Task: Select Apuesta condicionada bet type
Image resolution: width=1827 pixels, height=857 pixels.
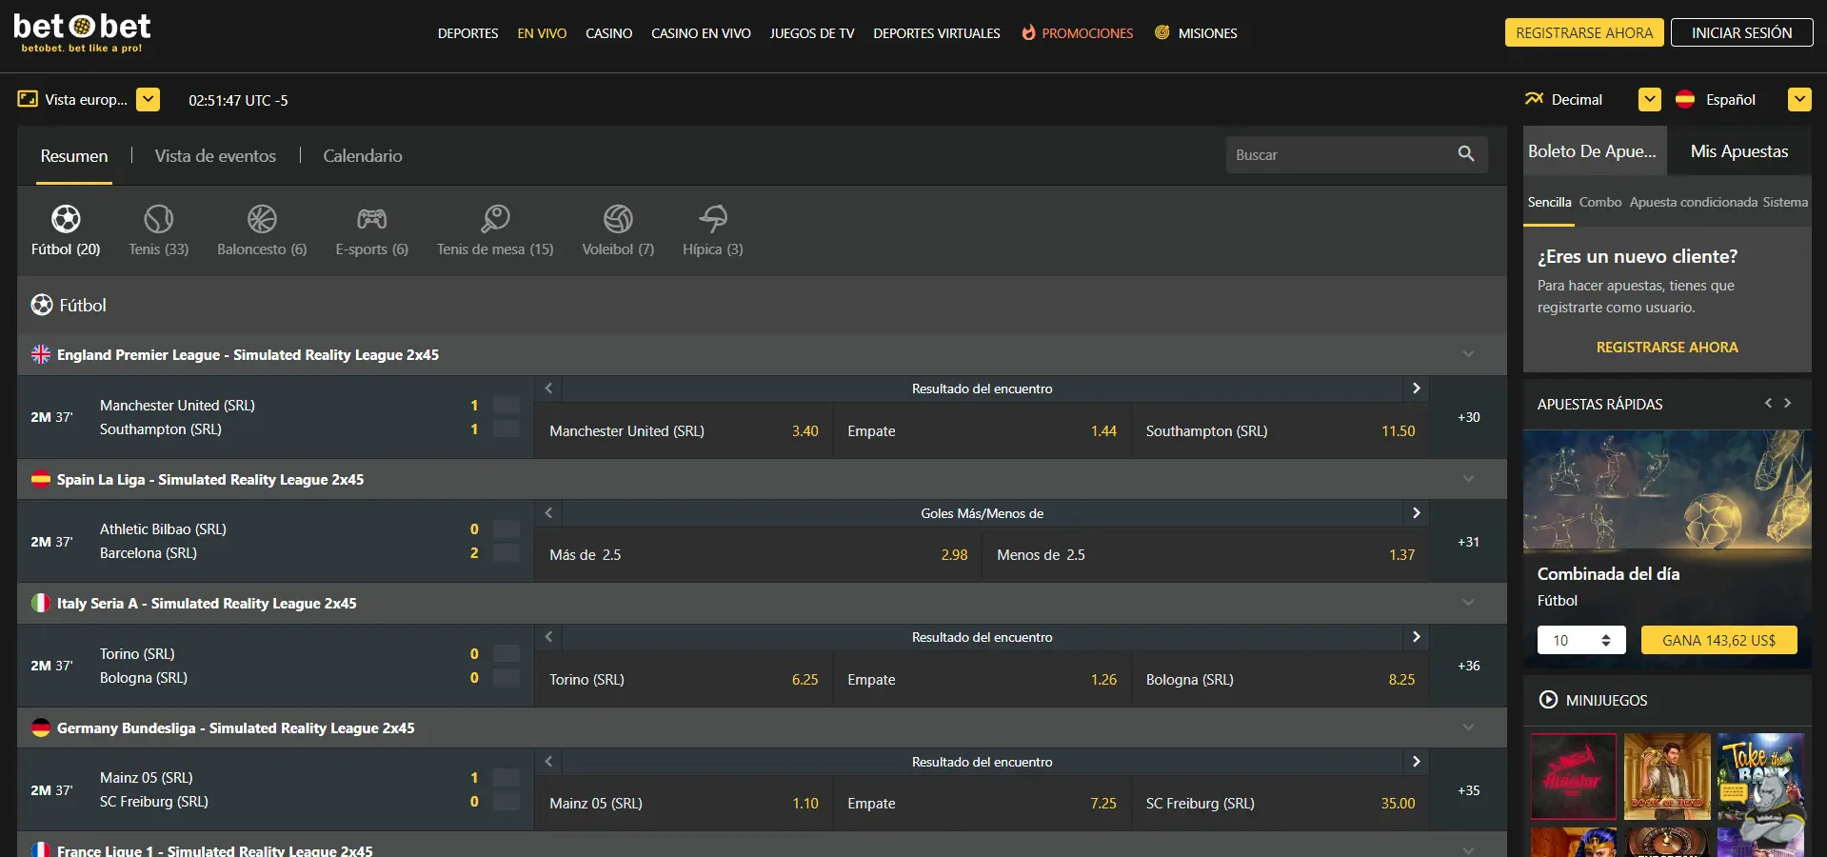Action: tap(1694, 202)
